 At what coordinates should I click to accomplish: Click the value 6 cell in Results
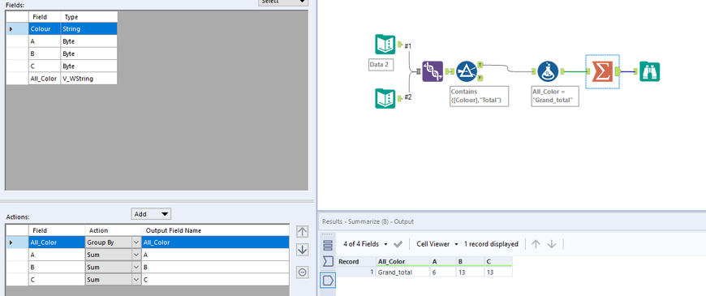point(444,272)
